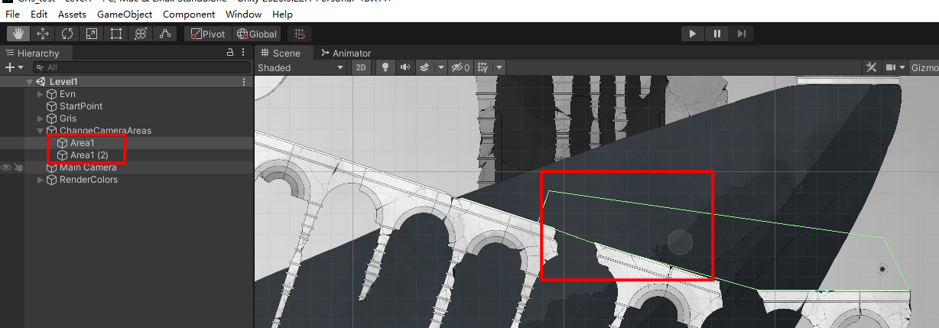Click the Pause button
The width and height of the screenshot is (939, 328).
(717, 34)
